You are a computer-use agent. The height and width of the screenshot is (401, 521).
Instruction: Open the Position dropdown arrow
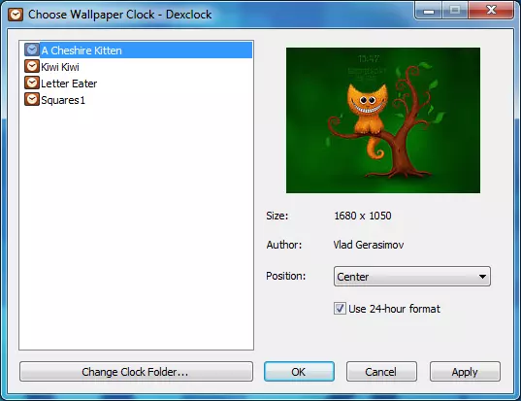tap(482, 277)
